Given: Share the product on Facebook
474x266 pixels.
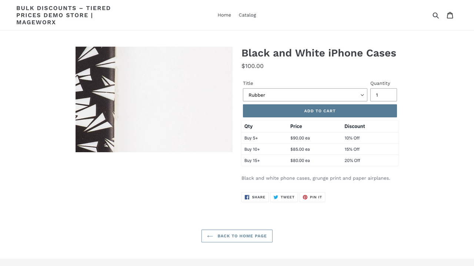Looking at the screenshot, I should click(255, 197).
